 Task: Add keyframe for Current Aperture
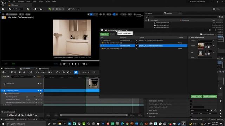click(x=36, y=97)
